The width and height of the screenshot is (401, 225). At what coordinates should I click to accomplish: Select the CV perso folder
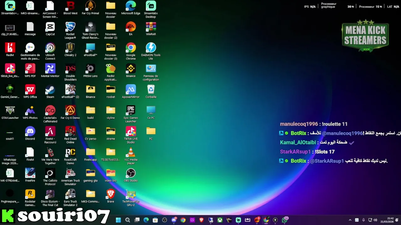90,133
